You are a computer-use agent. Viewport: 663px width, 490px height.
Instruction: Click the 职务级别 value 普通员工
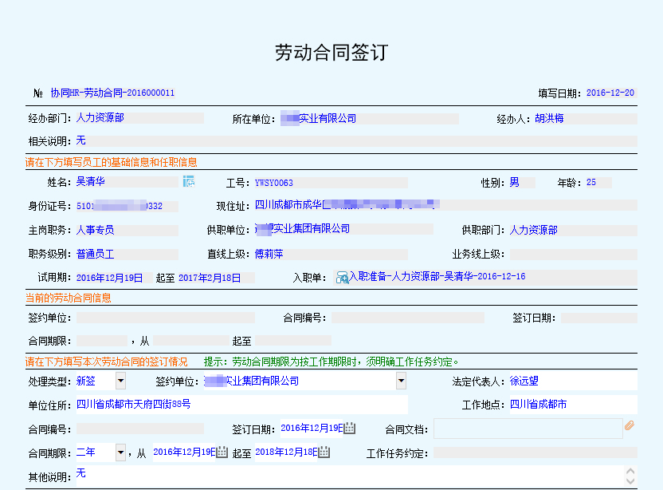(x=95, y=254)
